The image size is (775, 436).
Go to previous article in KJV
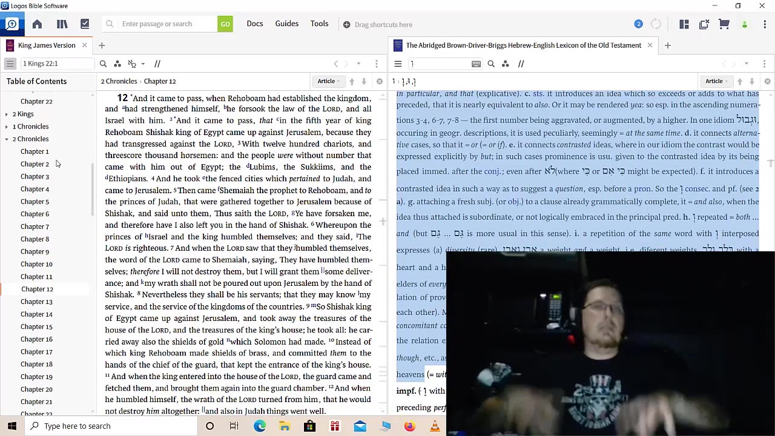coord(352,81)
